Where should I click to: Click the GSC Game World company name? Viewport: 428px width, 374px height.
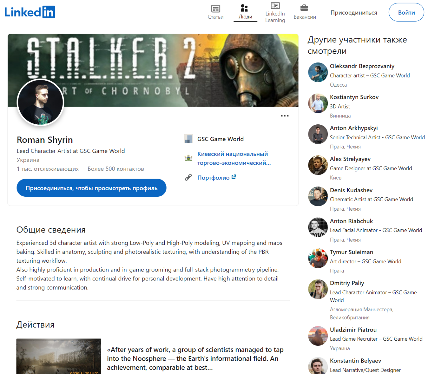pos(220,139)
